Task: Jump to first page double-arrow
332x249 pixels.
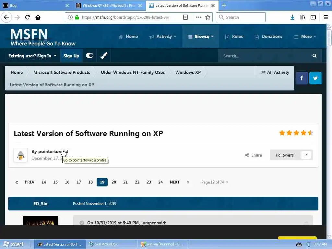Action: pyautogui.click(x=17, y=182)
